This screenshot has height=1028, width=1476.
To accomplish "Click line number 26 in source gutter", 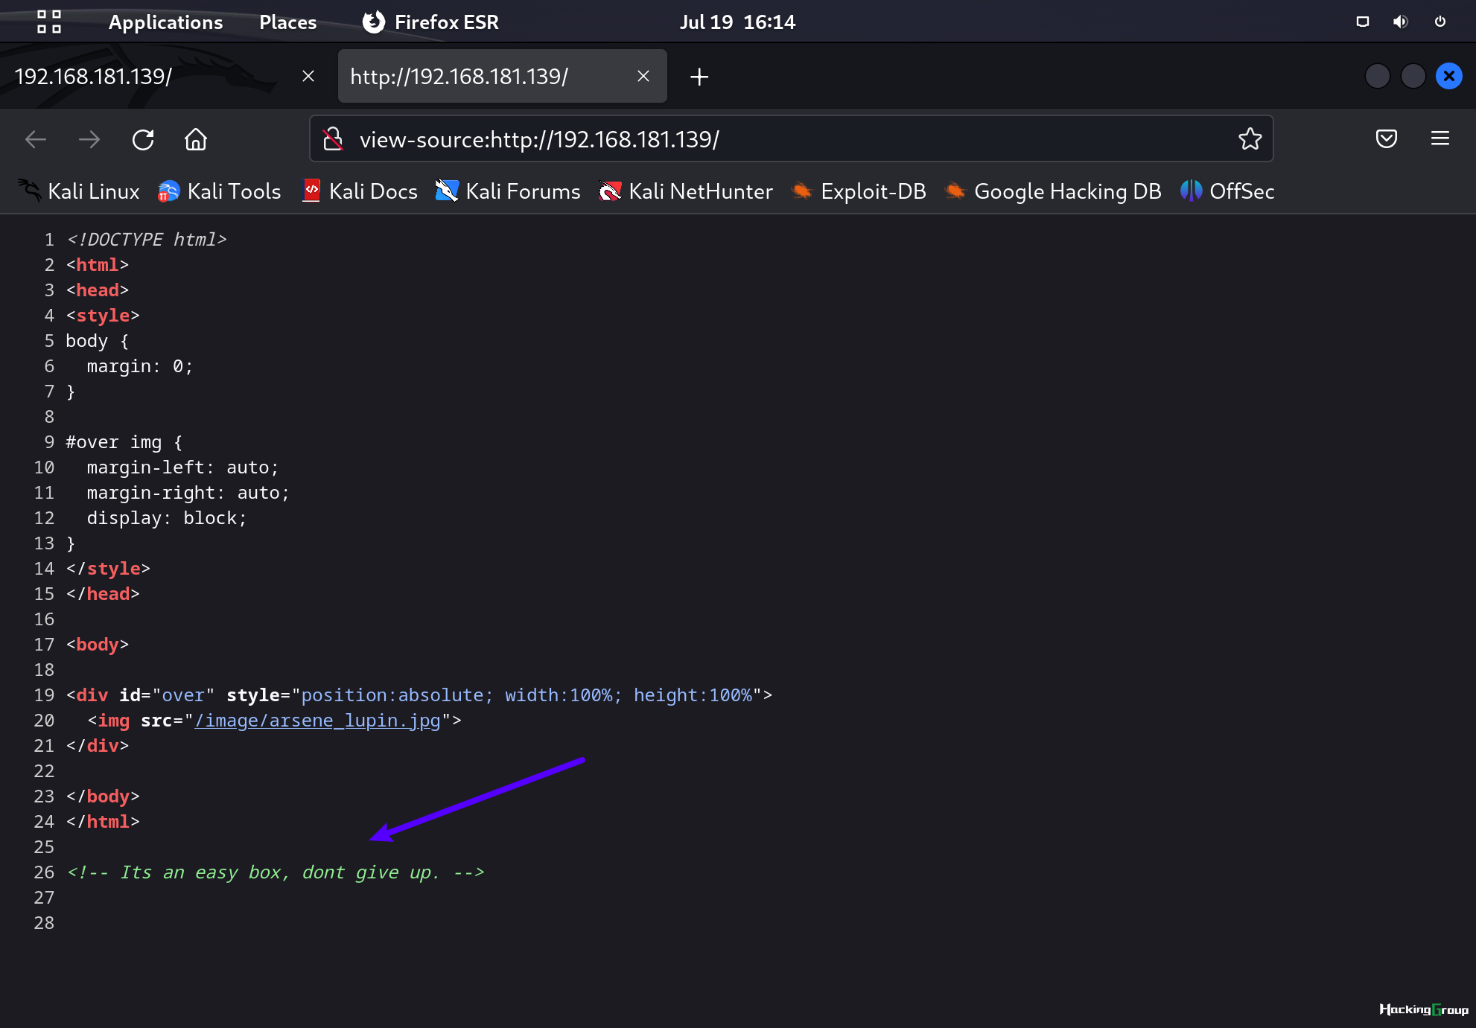I will [x=44, y=872].
